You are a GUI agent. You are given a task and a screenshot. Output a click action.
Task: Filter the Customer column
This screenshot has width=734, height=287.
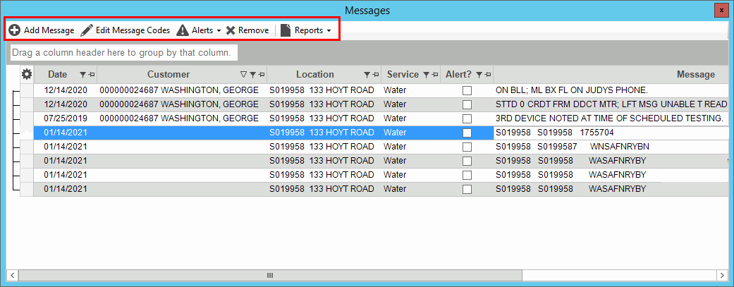[252, 75]
